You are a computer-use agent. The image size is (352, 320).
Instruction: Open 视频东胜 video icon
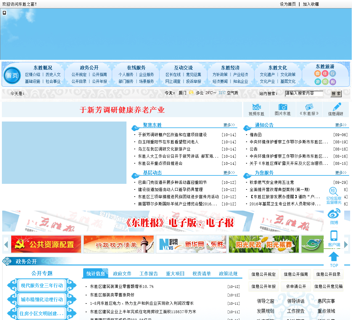pyautogui.click(x=256, y=110)
